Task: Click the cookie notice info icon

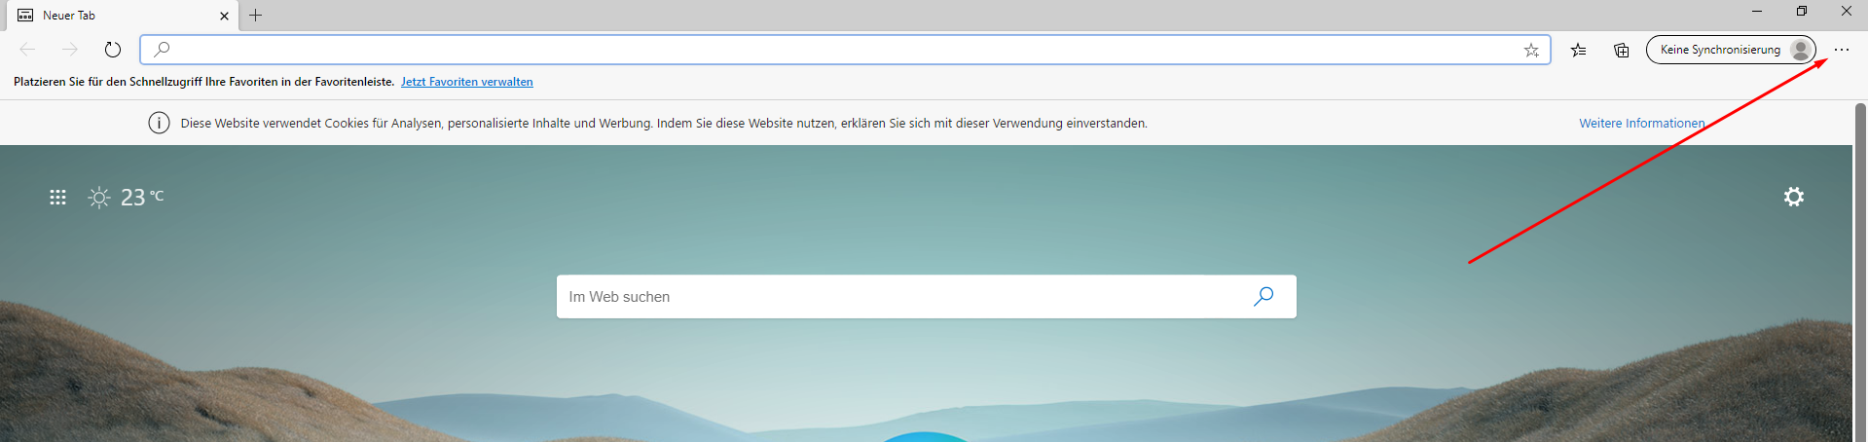Action: (159, 124)
